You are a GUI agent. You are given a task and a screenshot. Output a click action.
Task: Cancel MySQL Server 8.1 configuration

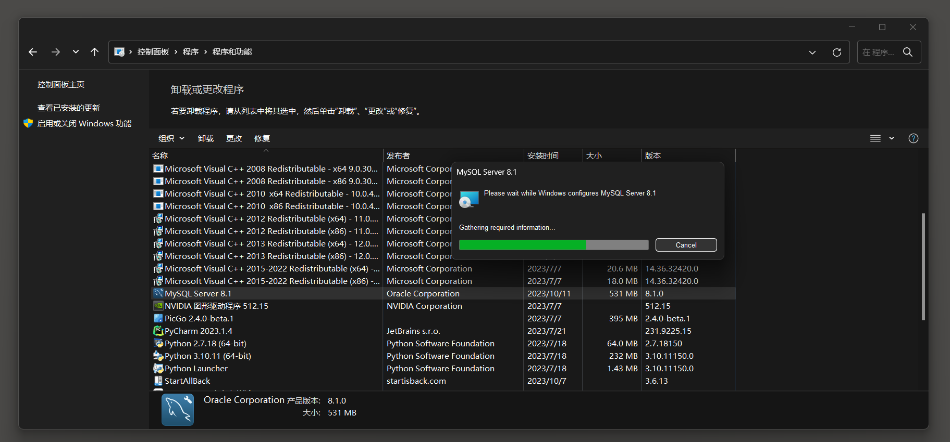pos(686,245)
